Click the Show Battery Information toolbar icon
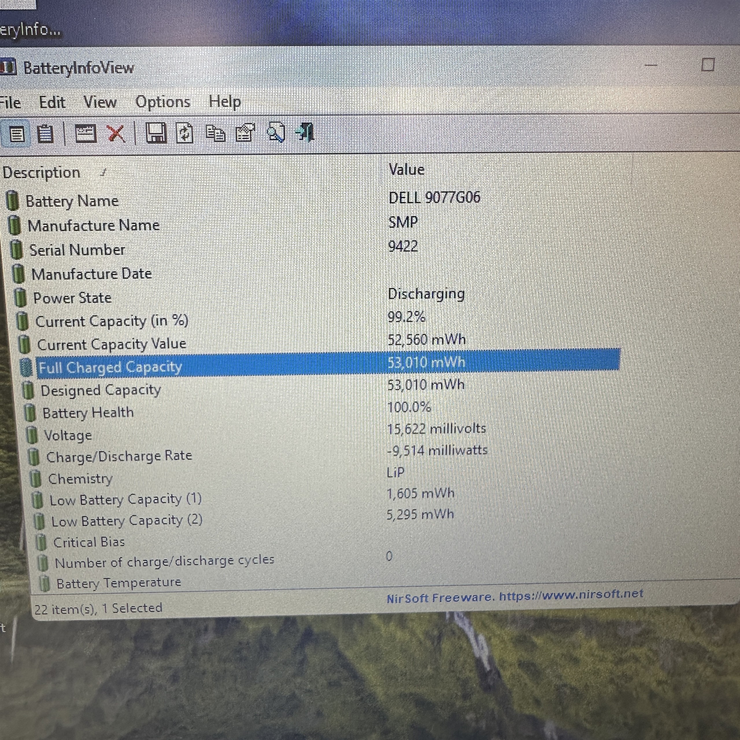The width and height of the screenshot is (740, 740). (16, 134)
